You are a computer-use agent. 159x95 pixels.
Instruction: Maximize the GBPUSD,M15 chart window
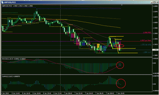[154, 2]
